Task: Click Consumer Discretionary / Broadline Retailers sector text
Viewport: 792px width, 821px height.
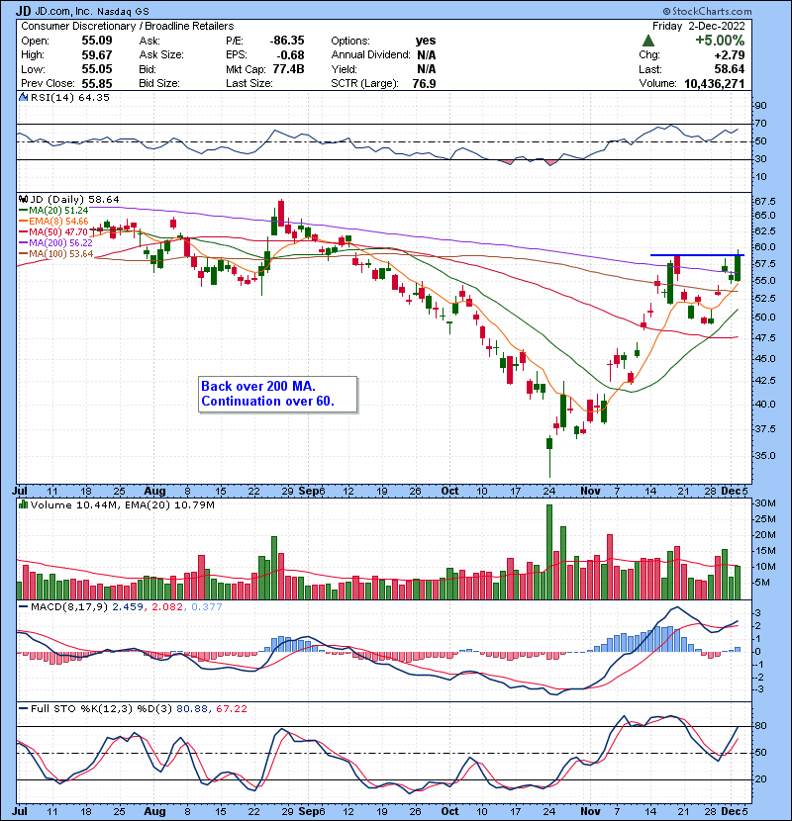Action: pyautogui.click(x=128, y=26)
